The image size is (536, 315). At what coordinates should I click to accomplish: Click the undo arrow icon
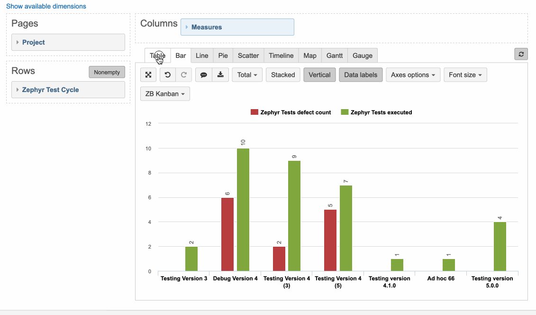[167, 75]
